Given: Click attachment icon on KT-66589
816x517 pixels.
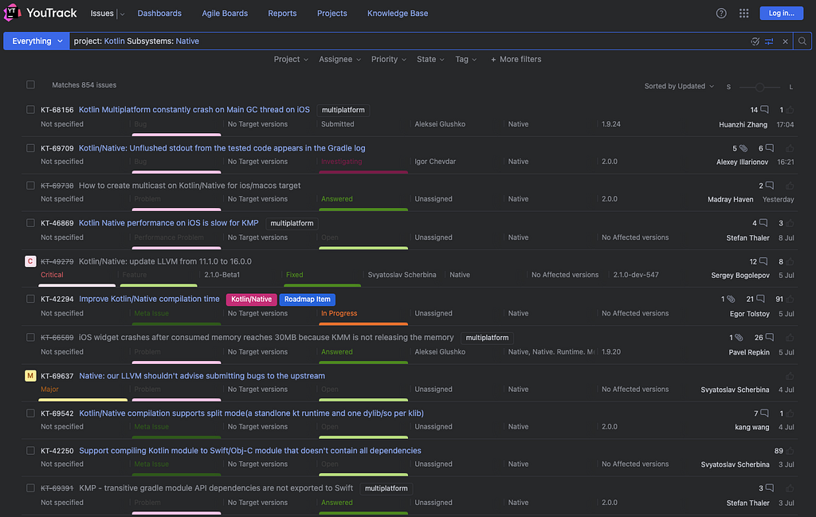Looking at the screenshot, I should point(739,338).
